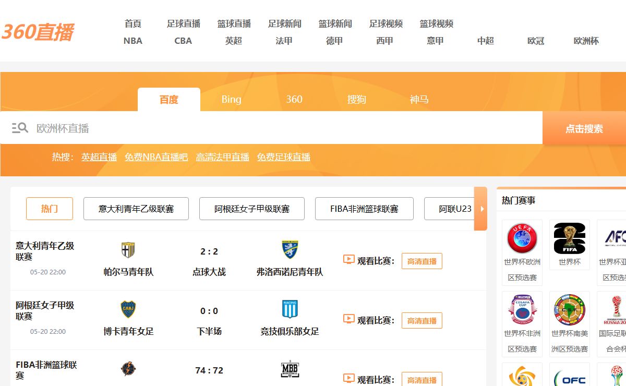This screenshot has height=386, width=626.
Task: Click the Parma youth team crest
Action: [128, 250]
